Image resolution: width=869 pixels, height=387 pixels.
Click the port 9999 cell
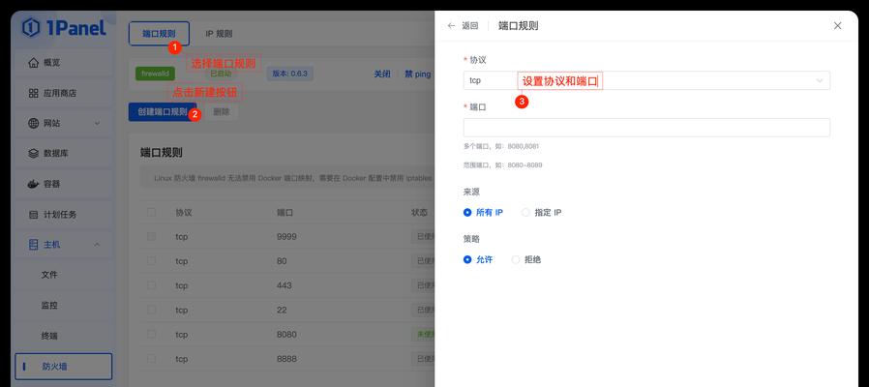[x=286, y=237]
